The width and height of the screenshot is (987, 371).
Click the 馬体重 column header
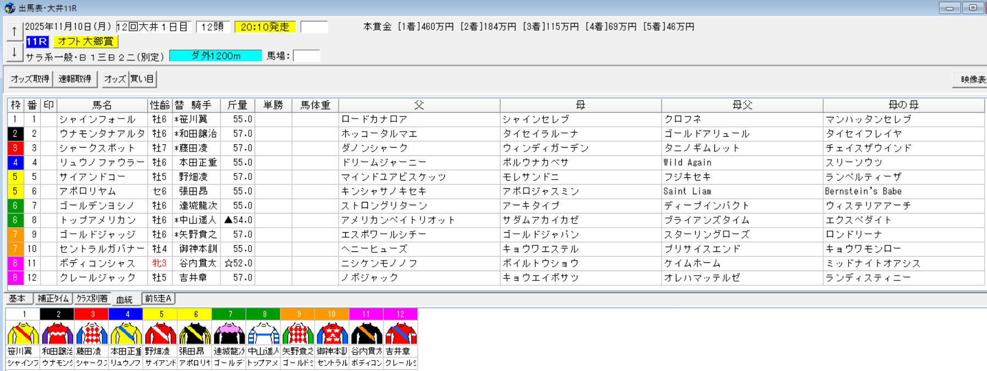[315, 105]
